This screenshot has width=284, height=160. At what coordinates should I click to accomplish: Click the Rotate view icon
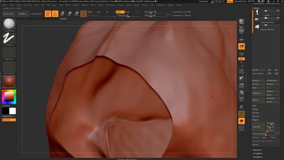point(241,92)
